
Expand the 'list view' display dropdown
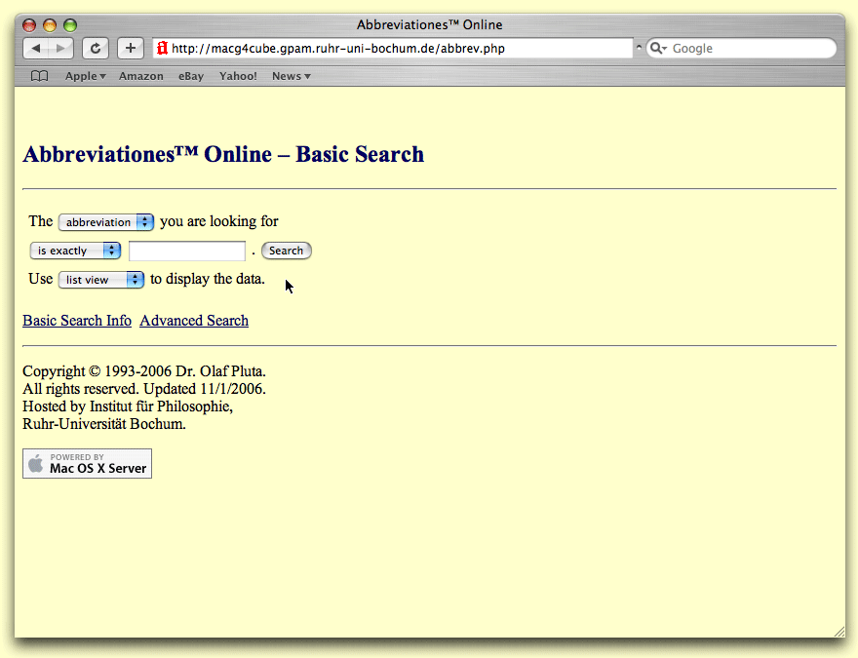tap(101, 280)
